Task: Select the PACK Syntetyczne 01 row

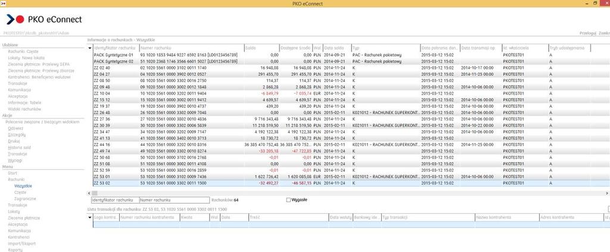Action: pyautogui.click(x=351, y=55)
